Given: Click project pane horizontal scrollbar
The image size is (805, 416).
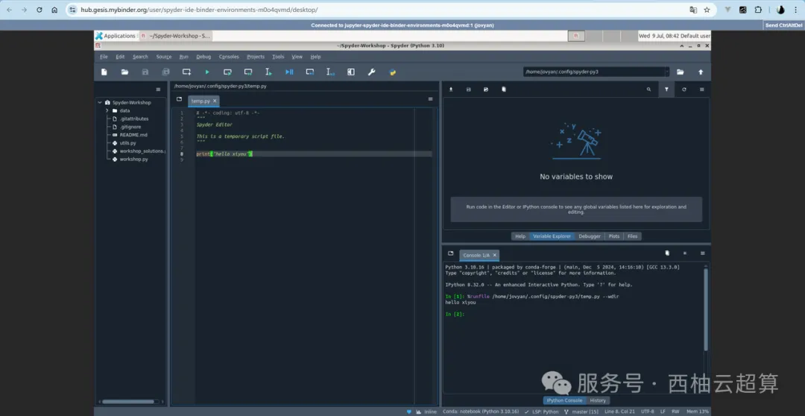Looking at the screenshot, I should 128,402.
